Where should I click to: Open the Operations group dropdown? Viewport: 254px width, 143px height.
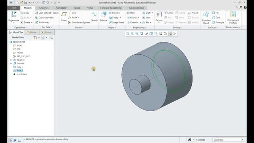click(x=20, y=27)
